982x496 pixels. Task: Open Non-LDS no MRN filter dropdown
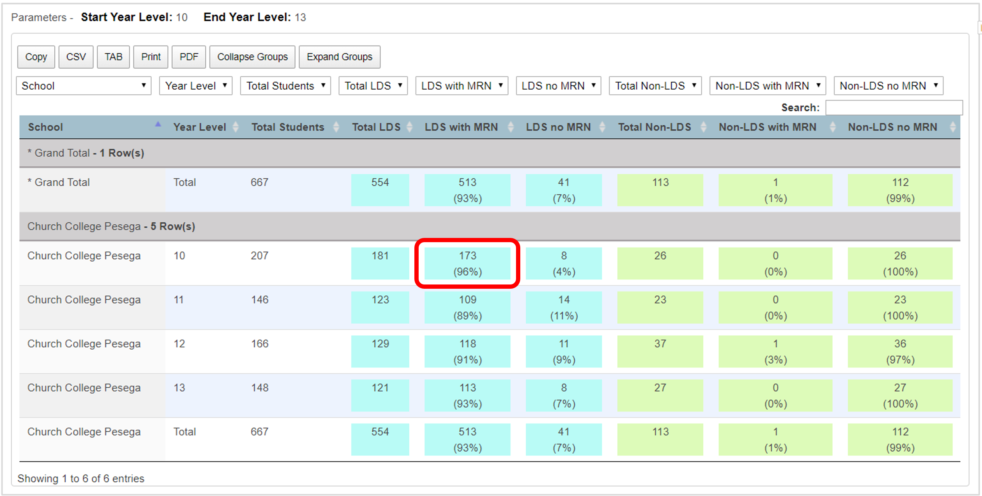(x=888, y=86)
